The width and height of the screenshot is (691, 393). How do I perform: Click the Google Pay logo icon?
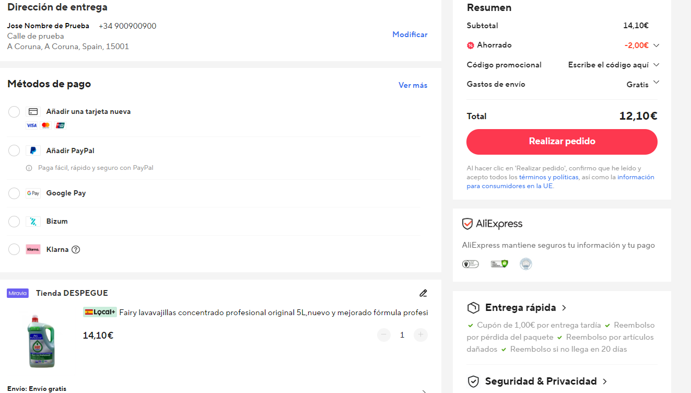[33, 193]
